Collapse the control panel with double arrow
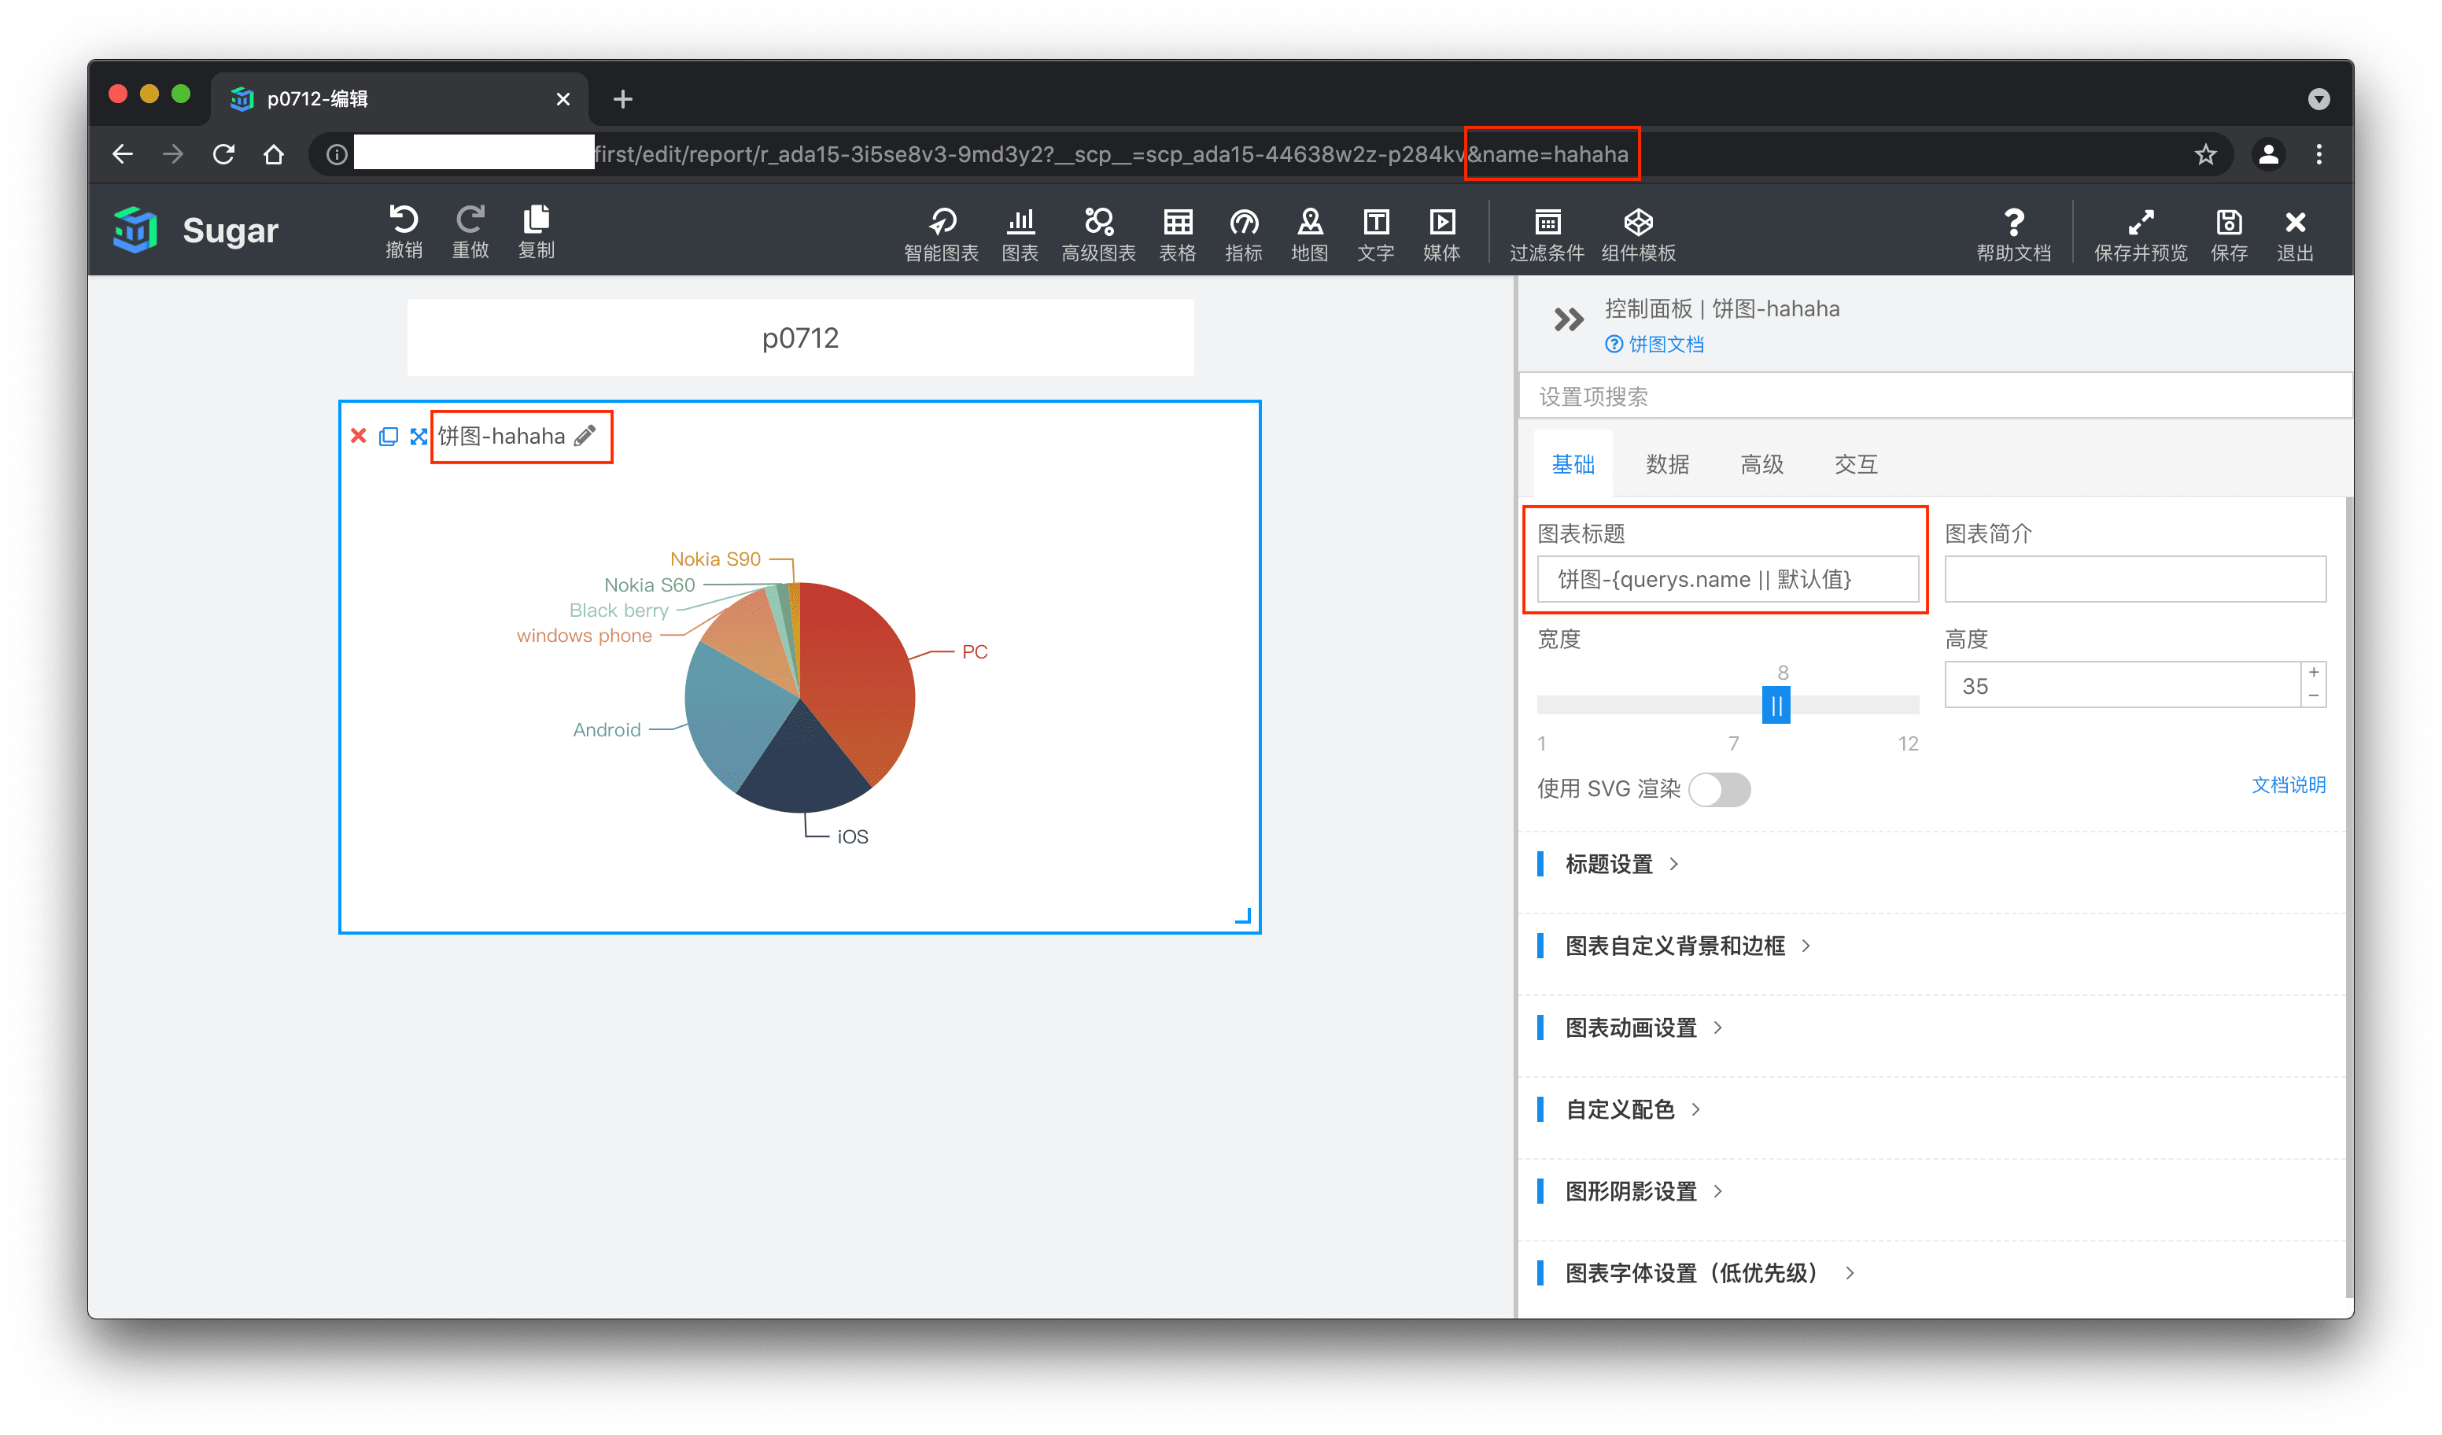This screenshot has height=1435, width=2442. click(x=1568, y=319)
